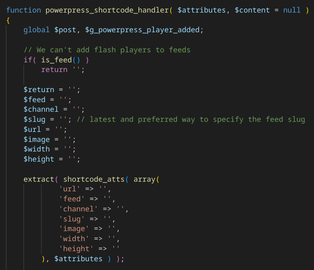Click the 'url' array key string
The width and height of the screenshot is (314, 270).
69,189
